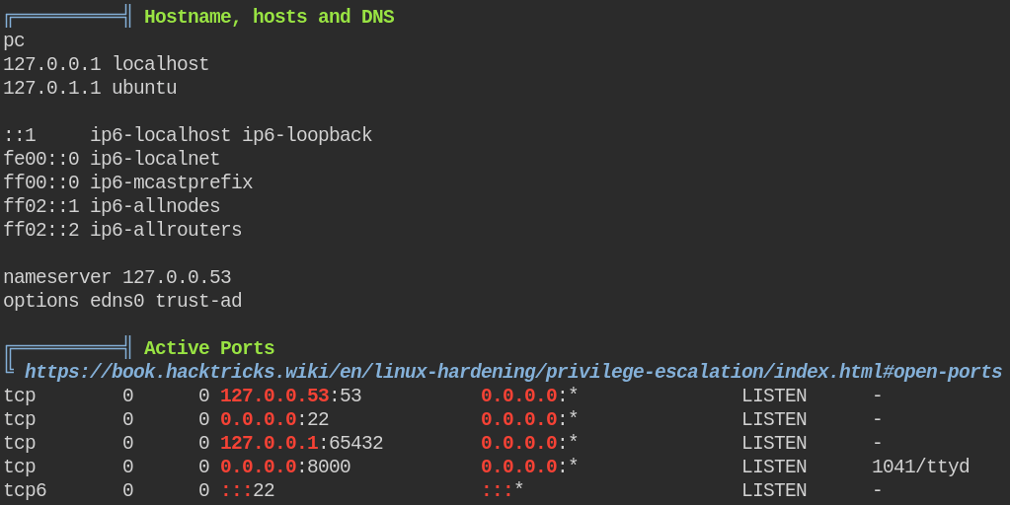Click the Hostname, hosts and DNS heading
Image resolution: width=1010 pixels, height=505 pixels.
coord(270,17)
